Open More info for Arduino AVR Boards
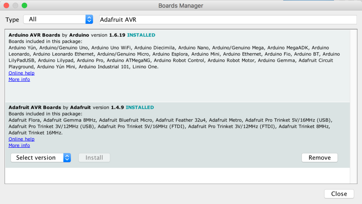Viewport: 362px width, 204px height. click(x=19, y=79)
